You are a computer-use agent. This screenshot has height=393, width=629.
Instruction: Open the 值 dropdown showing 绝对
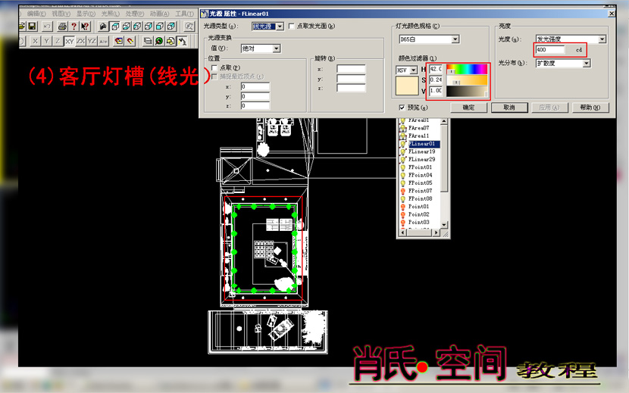277,48
